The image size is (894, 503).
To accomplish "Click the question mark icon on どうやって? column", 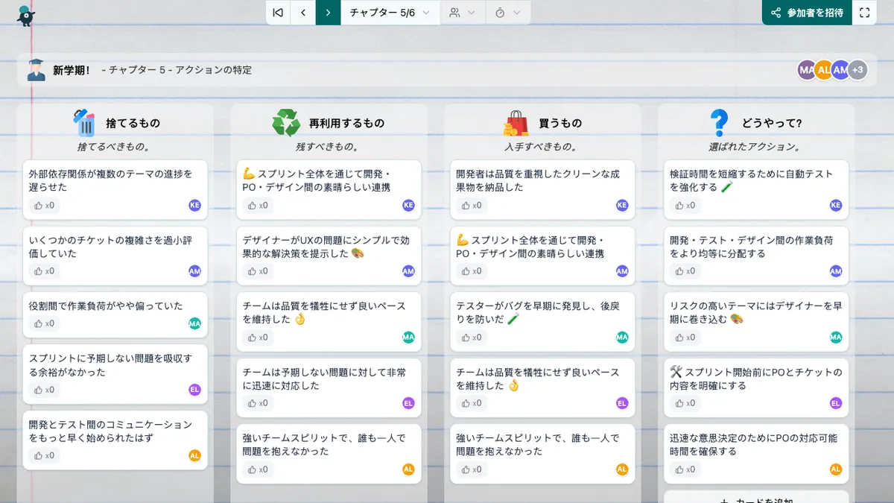I will (x=718, y=121).
